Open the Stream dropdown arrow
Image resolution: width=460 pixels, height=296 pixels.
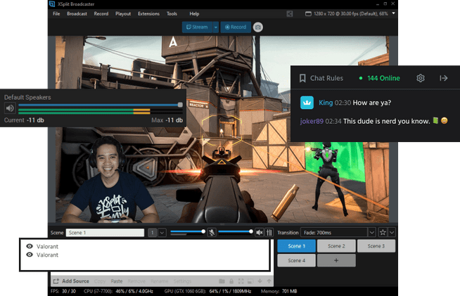216,27
